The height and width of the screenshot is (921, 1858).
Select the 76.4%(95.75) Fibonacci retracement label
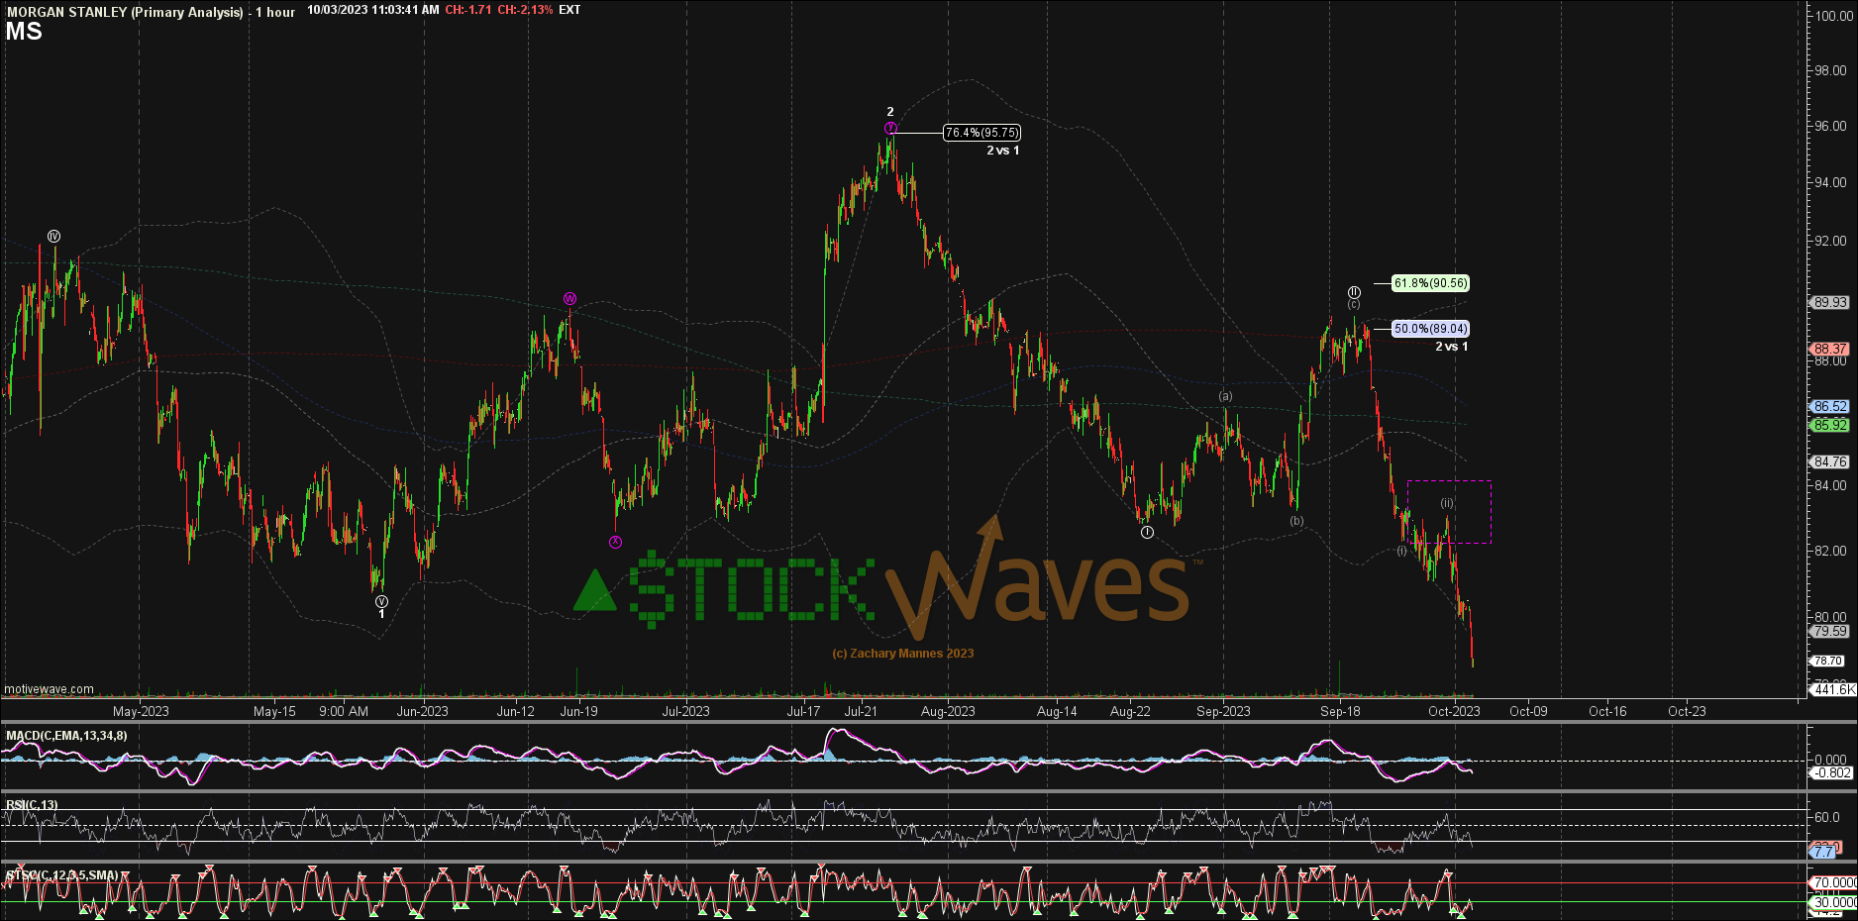tap(981, 133)
